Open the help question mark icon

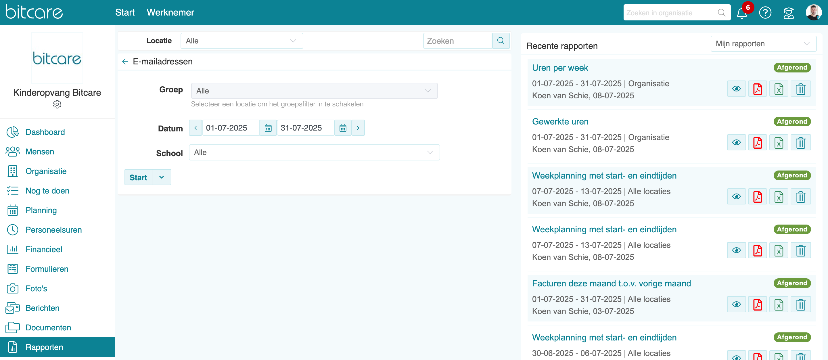tap(765, 13)
